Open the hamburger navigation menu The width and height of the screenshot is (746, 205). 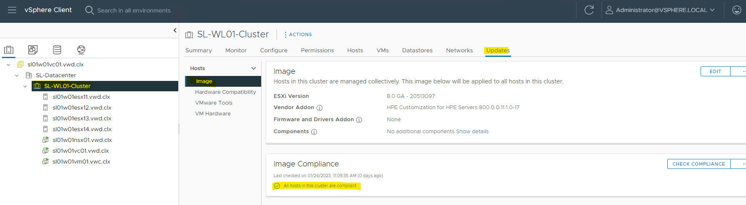point(12,10)
